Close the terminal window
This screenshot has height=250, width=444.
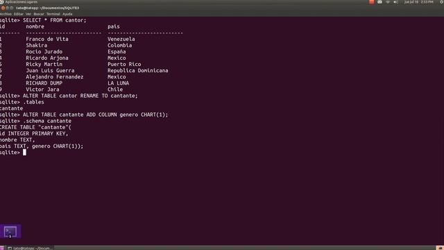[3, 8]
